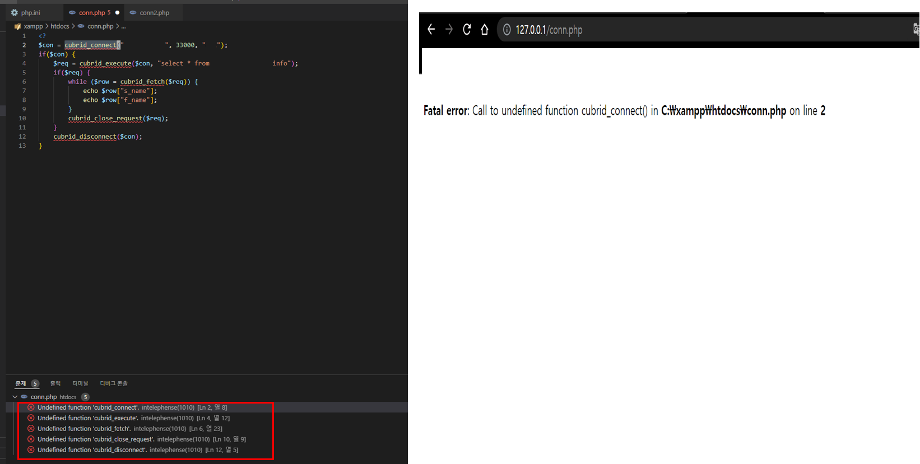Image resolution: width=920 pixels, height=464 pixels.
Task: Click cubrid_fetch in the while loop
Action: pos(142,82)
